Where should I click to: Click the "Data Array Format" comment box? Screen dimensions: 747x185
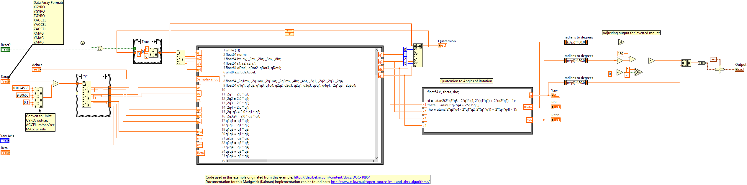pyautogui.click(x=48, y=22)
